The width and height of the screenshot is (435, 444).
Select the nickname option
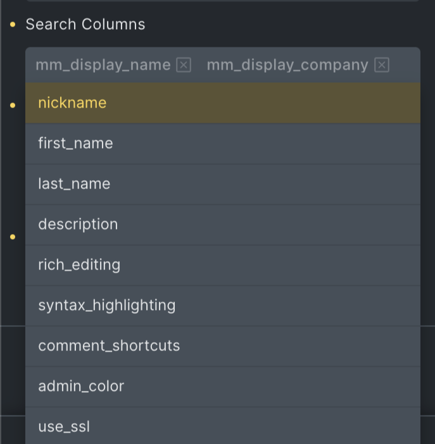pyautogui.click(x=72, y=103)
